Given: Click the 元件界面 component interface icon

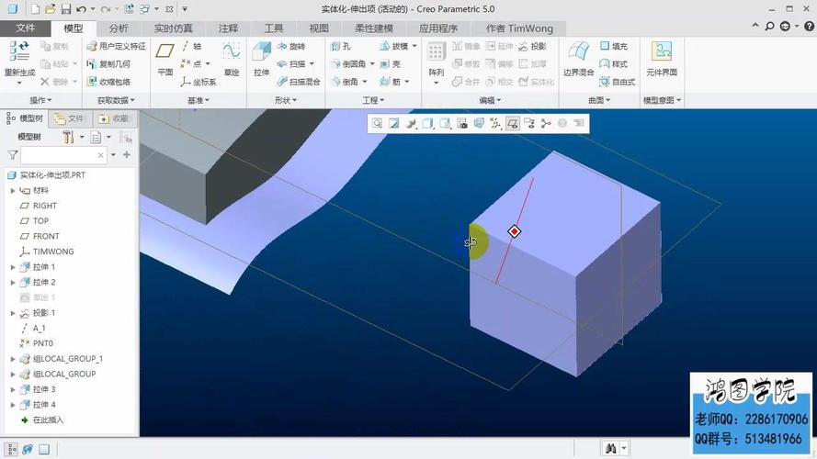Looking at the screenshot, I should coord(661,57).
